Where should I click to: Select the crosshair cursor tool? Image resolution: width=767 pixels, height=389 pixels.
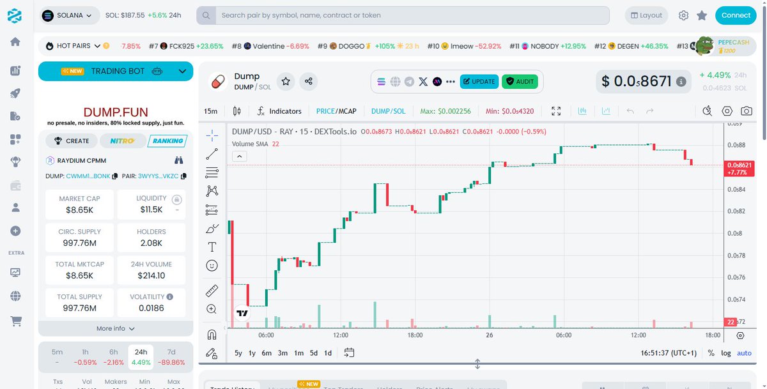click(212, 135)
